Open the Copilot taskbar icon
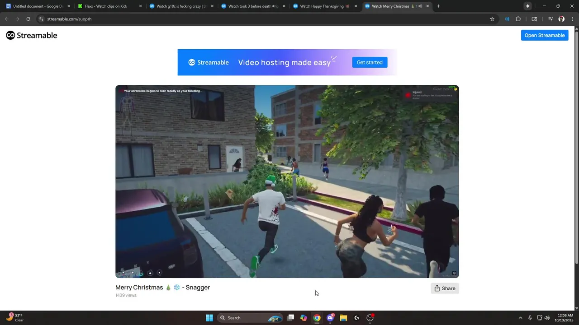579x325 pixels. [x=304, y=318]
